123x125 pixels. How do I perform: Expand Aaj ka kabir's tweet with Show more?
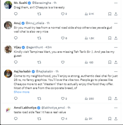22,92
